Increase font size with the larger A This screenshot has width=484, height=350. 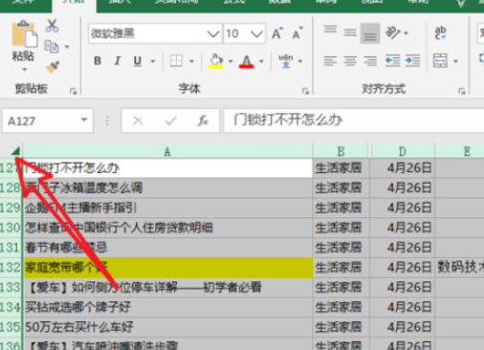[277, 33]
